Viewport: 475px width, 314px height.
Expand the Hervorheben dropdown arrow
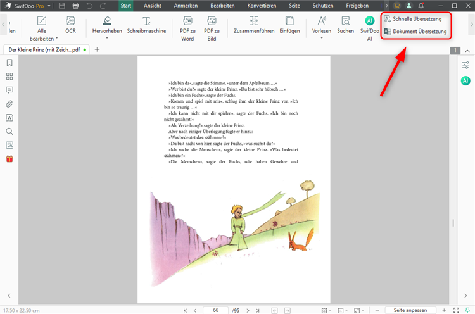point(107,38)
